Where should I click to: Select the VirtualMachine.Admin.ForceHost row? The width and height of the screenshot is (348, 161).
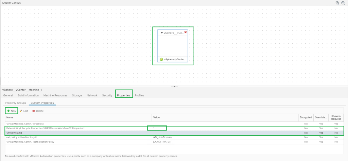[68, 124]
